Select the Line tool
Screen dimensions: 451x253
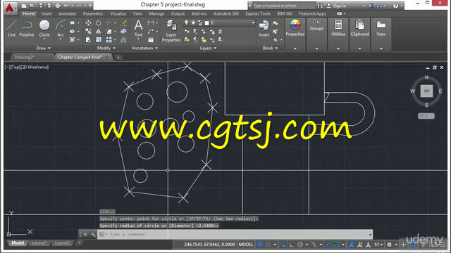click(x=11, y=29)
